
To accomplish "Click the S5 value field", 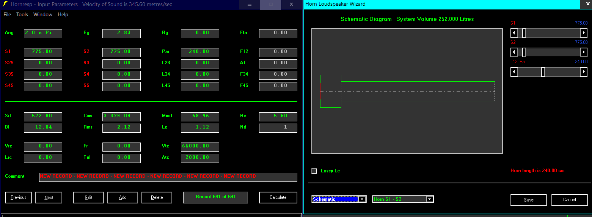I will [x=121, y=86].
